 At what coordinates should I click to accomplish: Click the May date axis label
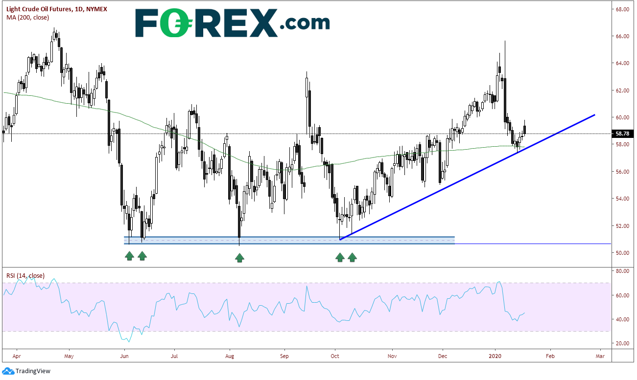coord(69,357)
